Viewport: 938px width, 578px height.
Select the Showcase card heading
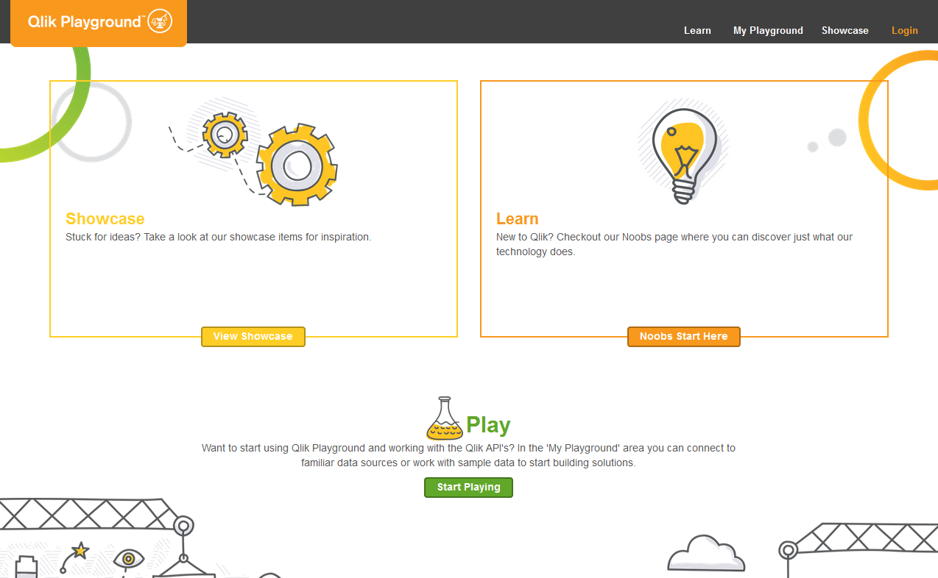click(x=105, y=218)
